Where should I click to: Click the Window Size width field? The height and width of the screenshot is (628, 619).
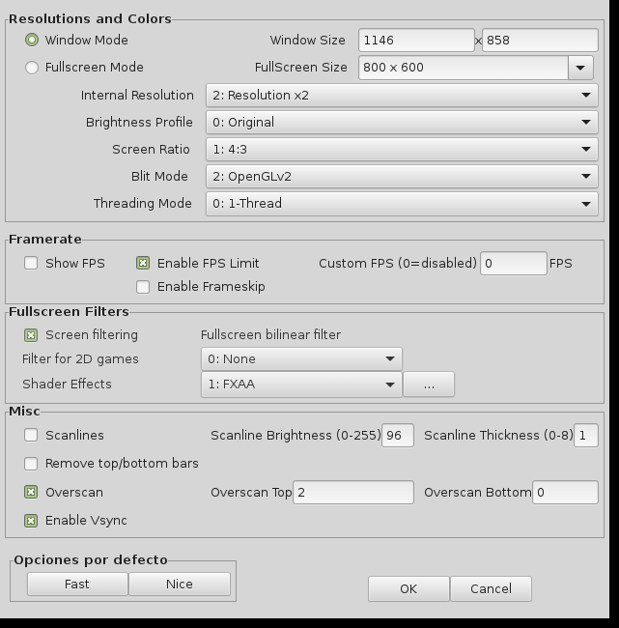pos(416,40)
